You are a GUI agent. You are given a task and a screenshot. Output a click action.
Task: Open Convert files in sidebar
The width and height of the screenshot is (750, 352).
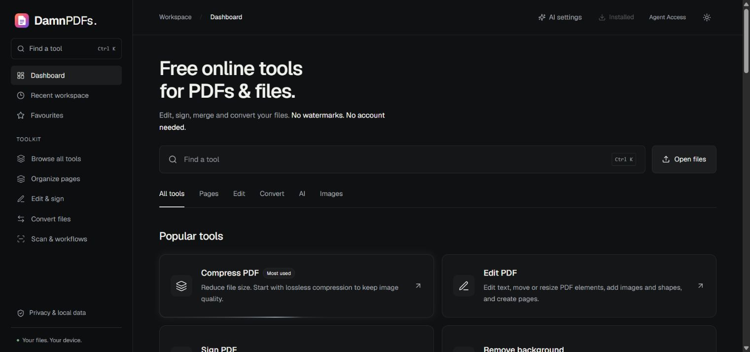[66, 219]
